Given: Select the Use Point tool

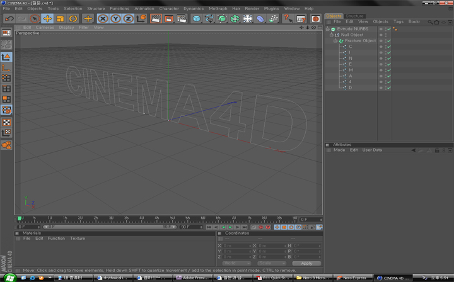Looking at the screenshot, I should 6,78.
